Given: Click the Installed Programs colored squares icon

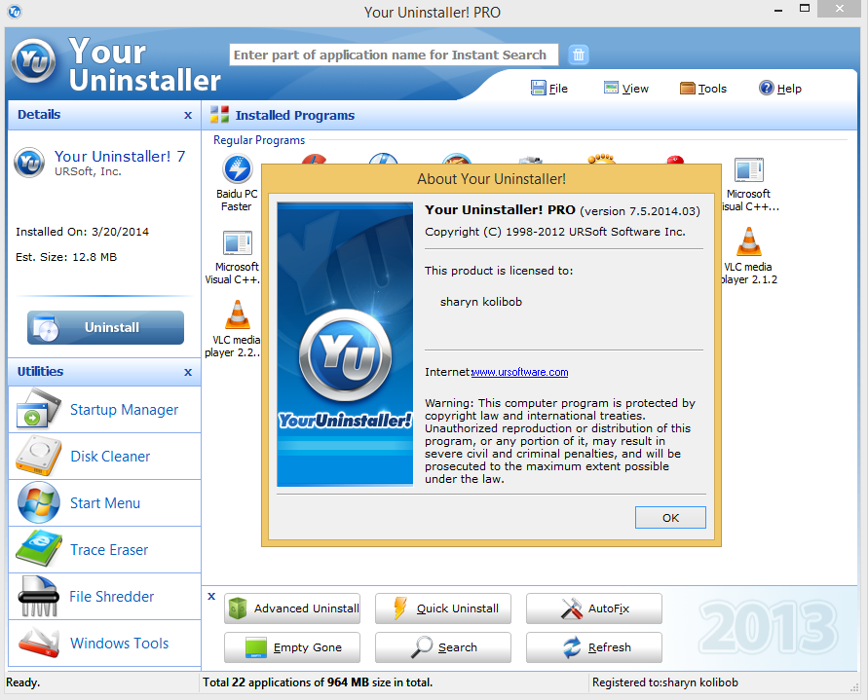Looking at the screenshot, I should point(220,115).
